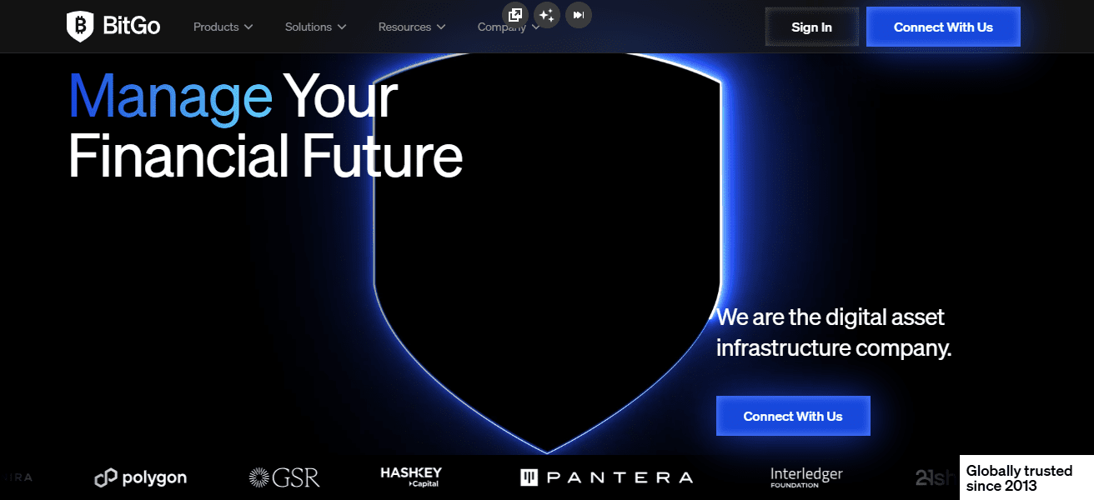Screen dimensions: 1094x500
Task: Click the HashKey Capital logo
Action: point(411,477)
